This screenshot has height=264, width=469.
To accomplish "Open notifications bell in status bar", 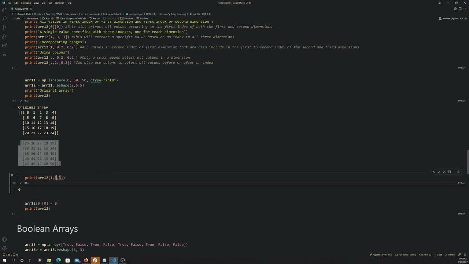I will pos(465,254).
